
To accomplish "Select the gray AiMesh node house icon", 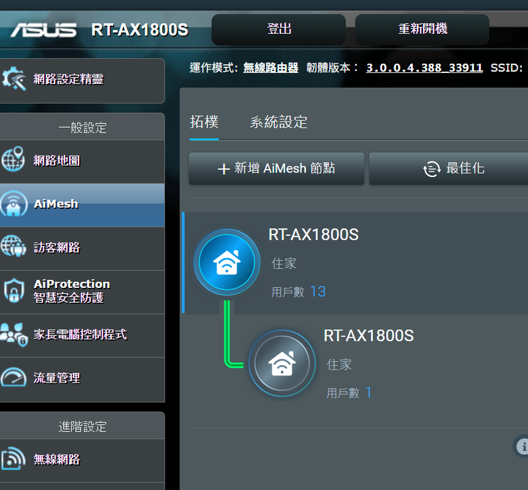I will (x=282, y=363).
